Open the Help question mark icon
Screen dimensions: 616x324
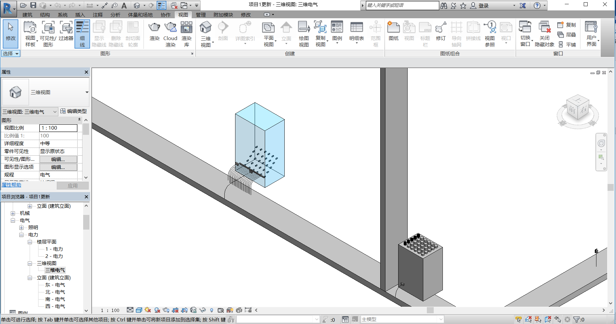537,6
